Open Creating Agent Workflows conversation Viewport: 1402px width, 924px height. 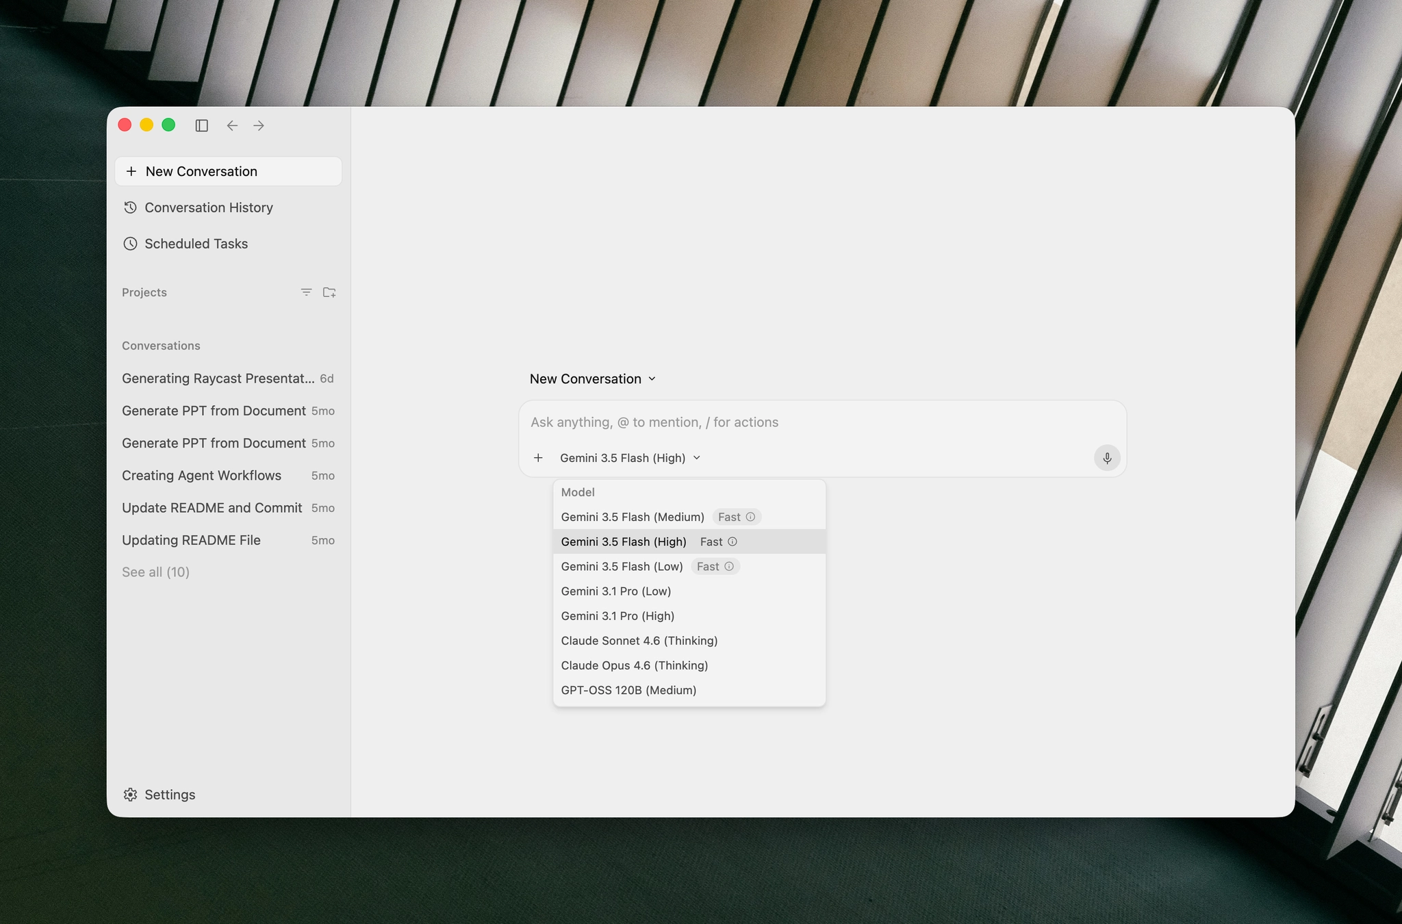click(228, 476)
